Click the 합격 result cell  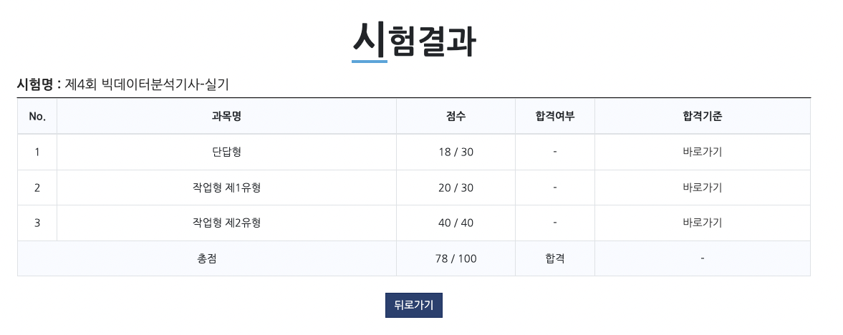coord(555,258)
